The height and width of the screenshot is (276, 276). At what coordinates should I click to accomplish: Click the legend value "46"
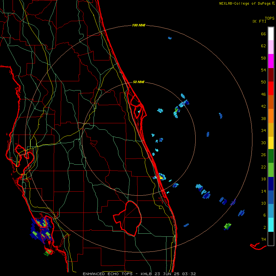(x=263, y=94)
